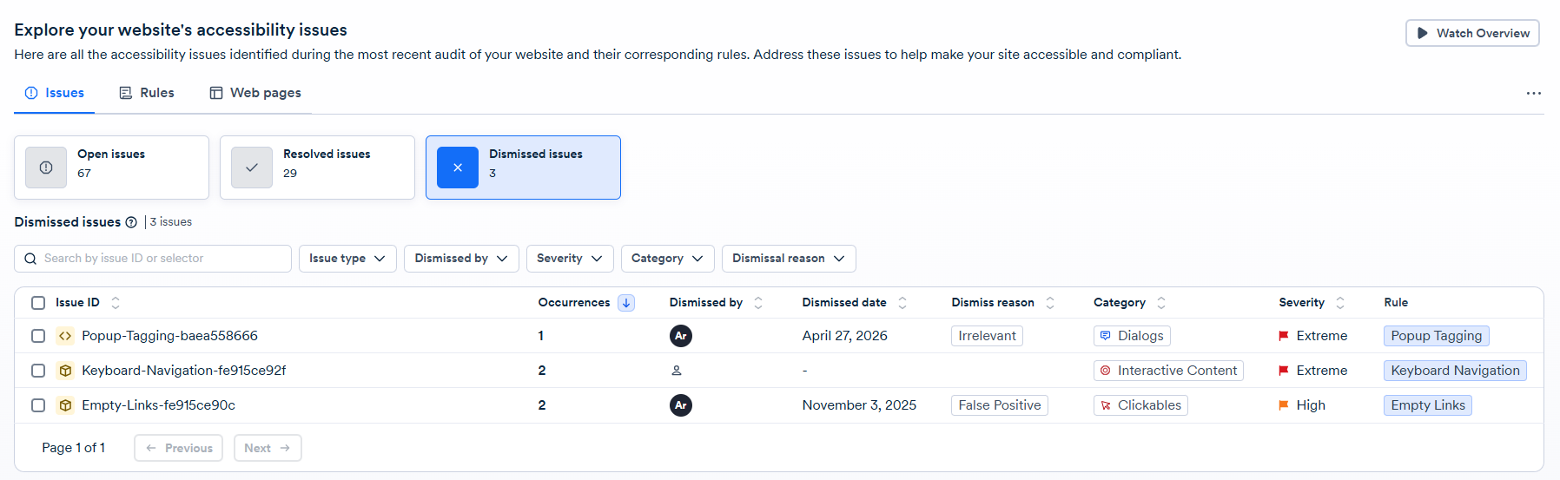Click the Interactive Content category tag
This screenshot has height=480, width=1560.
pyautogui.click(x=1168, y=371)
